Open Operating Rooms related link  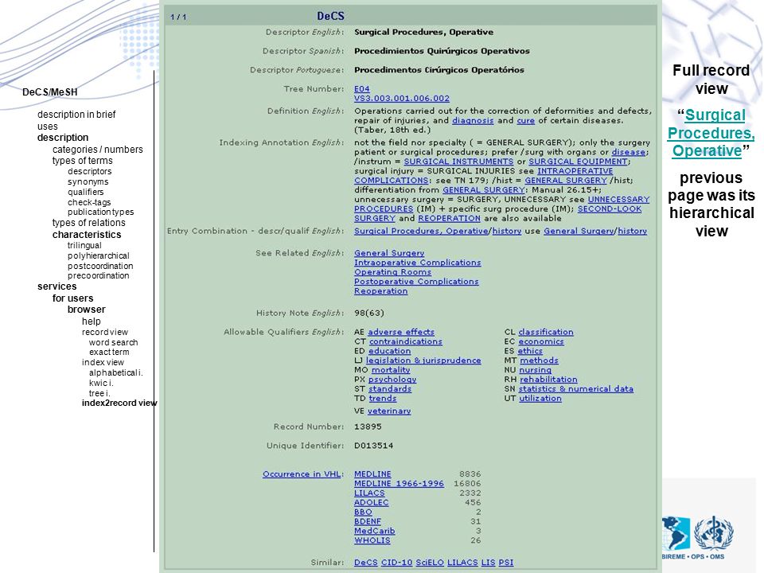[392, 272]
